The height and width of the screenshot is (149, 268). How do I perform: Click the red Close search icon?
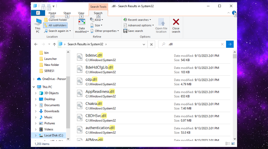click(176, 22)
